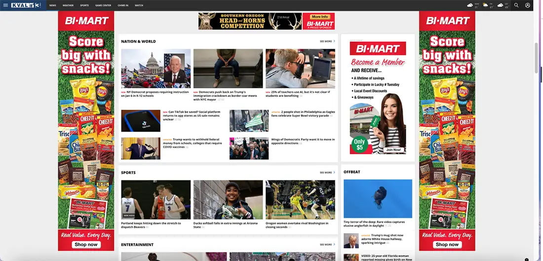Click the Head and Horns Competition banner
Viewport: 543px width, 261px height.
250,21
